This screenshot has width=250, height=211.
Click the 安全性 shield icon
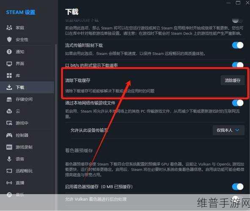point(9,39)
